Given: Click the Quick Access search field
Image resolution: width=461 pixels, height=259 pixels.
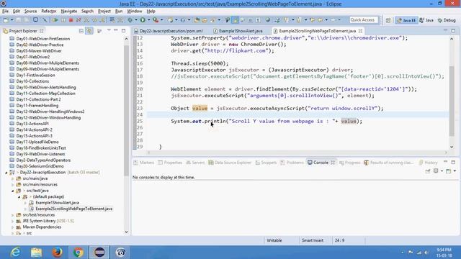Looking at the screenshot, I should (x=363, y=20).
